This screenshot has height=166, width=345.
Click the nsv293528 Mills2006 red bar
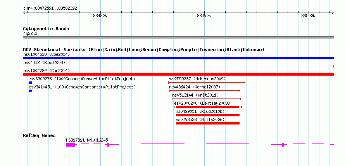click(208, 123)
